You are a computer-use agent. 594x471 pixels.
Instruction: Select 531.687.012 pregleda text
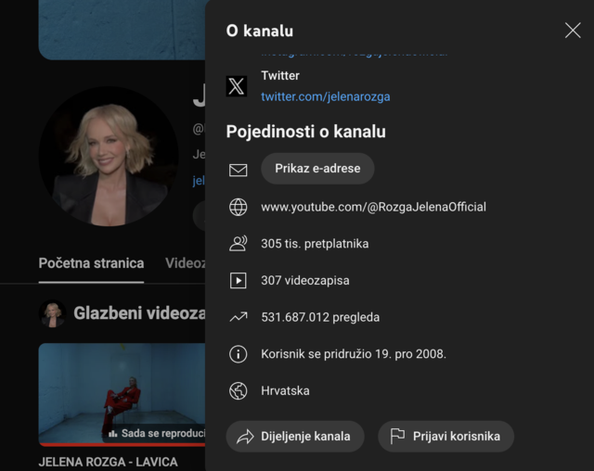[x=320, y=317]
